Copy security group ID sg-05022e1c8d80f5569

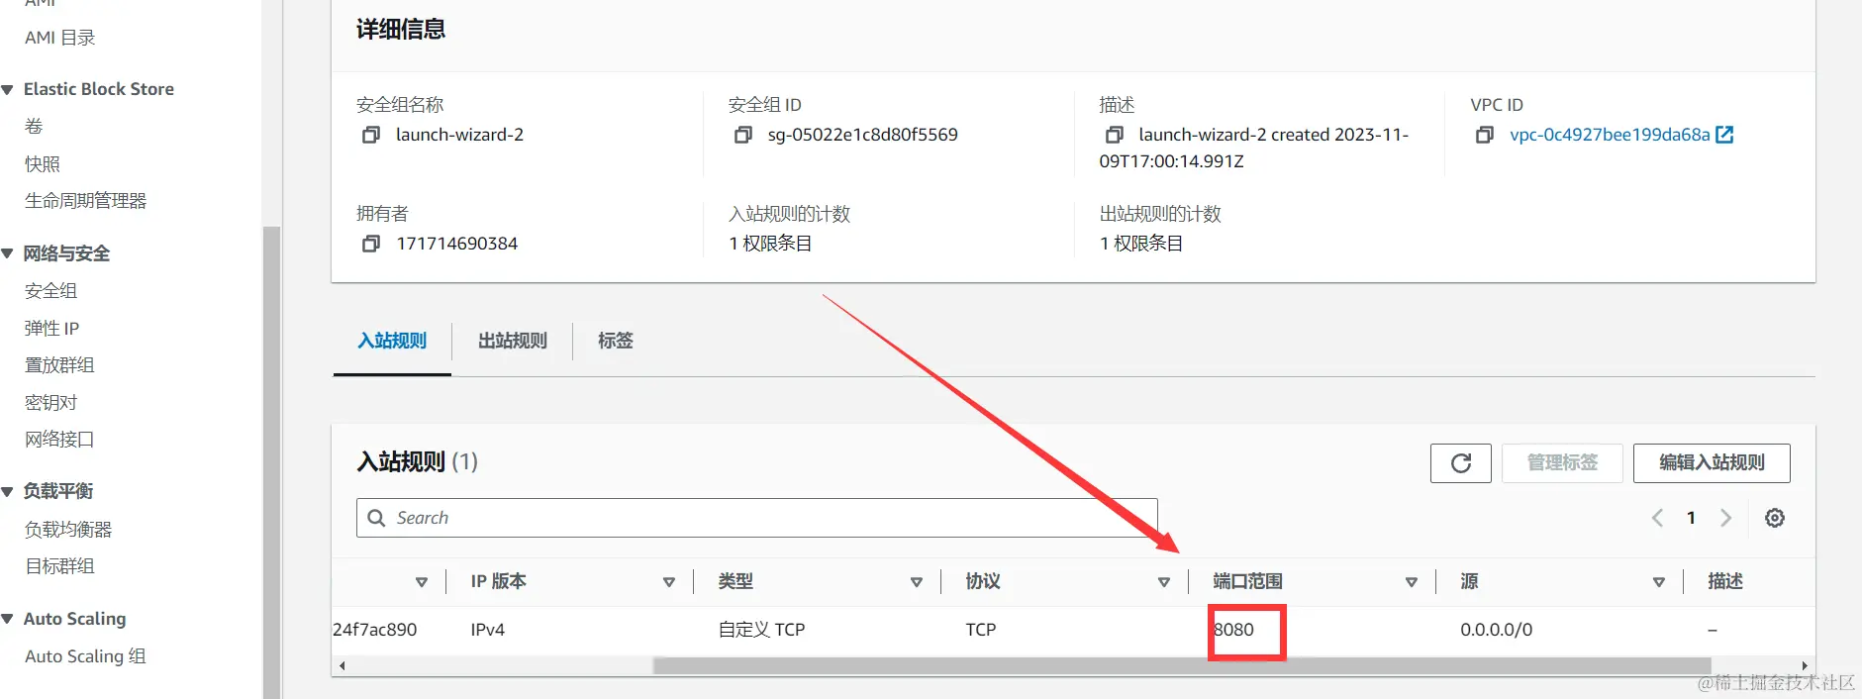(743, 135)
